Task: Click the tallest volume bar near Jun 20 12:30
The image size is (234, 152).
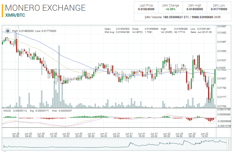Action: click(59, 77)
